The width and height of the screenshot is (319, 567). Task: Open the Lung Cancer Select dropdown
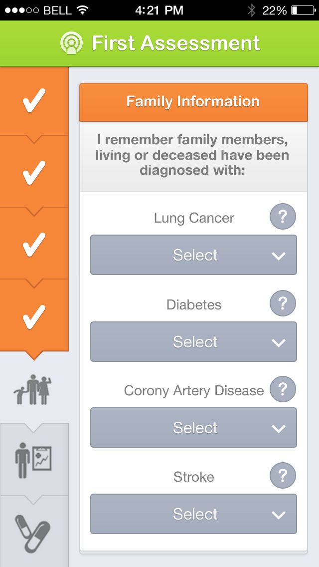193,255
